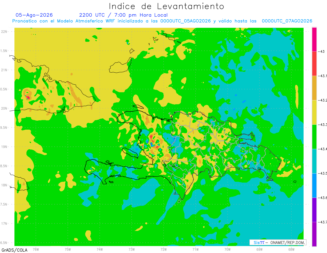Click the "69W" longitude label
Viewport: 327px width, 253px height.
259,250
